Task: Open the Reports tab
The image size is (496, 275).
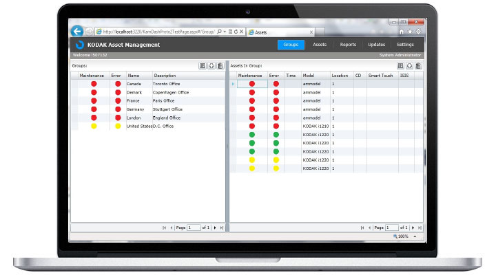Action: (x=348, y=45)
